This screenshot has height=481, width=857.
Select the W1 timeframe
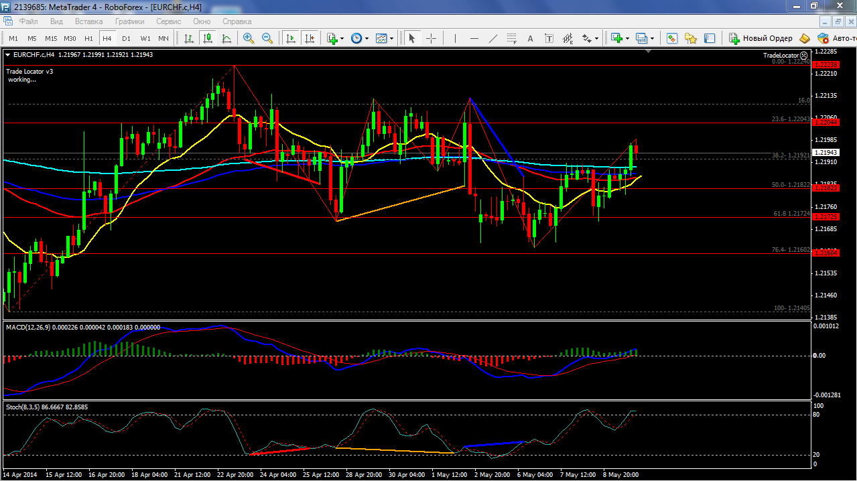coord(145,38)
